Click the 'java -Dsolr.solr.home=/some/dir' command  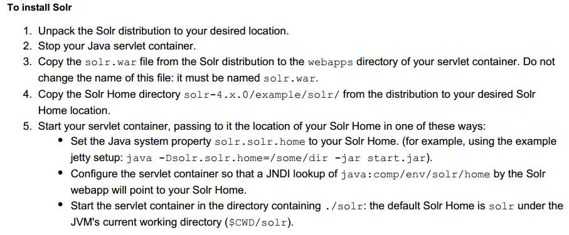pyautogui.click(x=227, y=159)
